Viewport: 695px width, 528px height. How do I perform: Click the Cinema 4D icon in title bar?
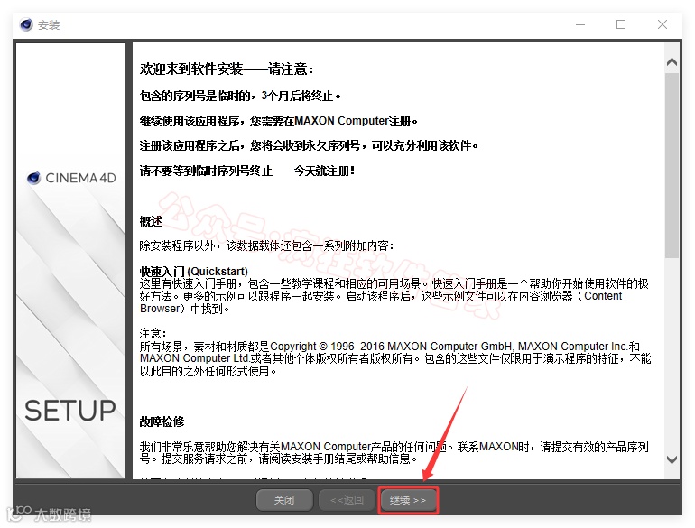pos(26,25)
